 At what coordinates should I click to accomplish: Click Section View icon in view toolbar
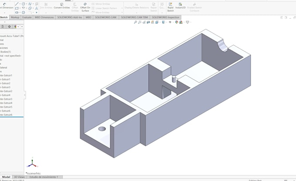coord(148,22)
